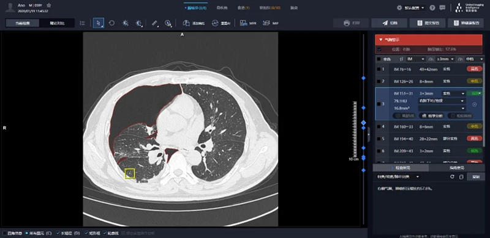Click the histogram analysis button for nodule 3

tap(432, 116)
